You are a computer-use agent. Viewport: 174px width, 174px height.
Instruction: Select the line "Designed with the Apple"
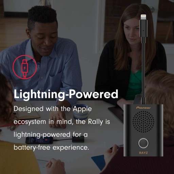pyautogui.click(x=53, y=109)
